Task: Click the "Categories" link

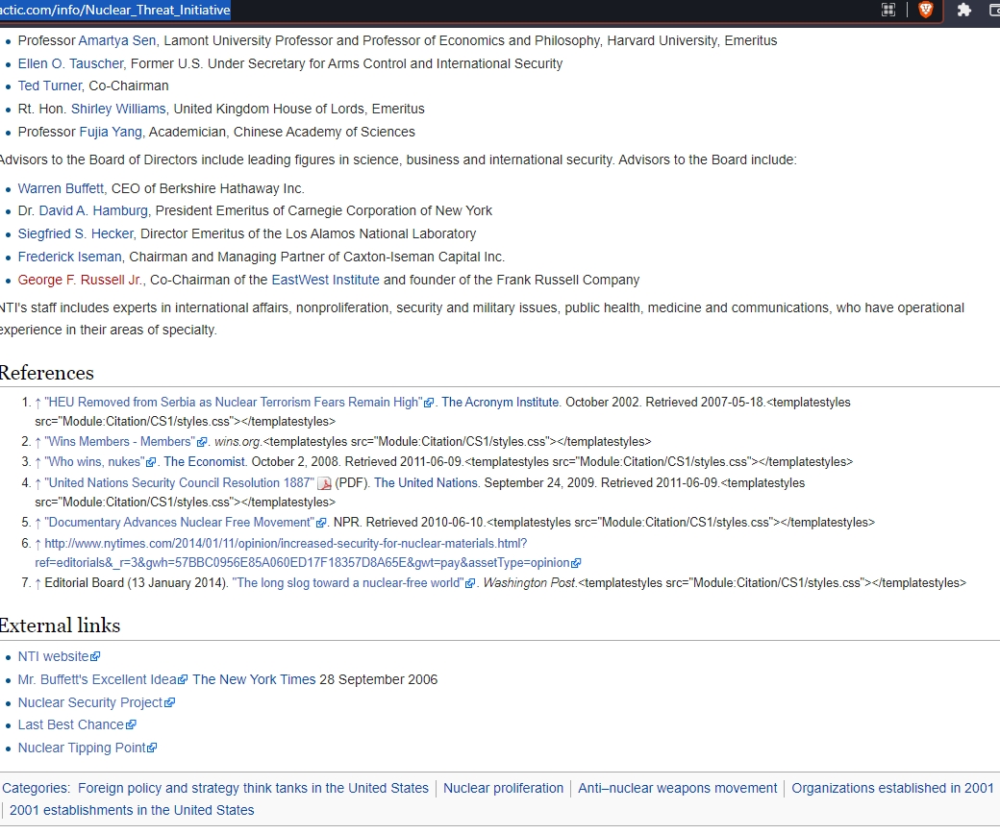Action: 35,788
